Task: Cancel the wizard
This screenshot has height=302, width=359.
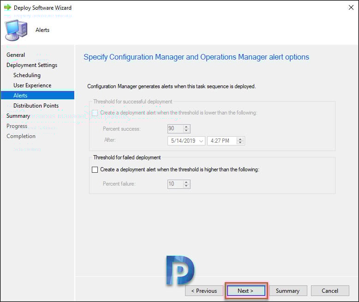Action: tap(330, 291)
